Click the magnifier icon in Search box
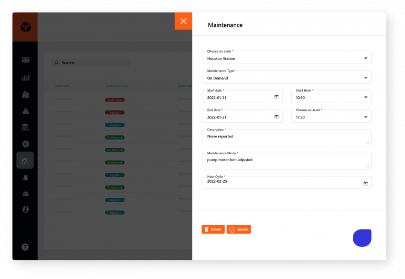 pyautogui.click(x=56, y=63)
